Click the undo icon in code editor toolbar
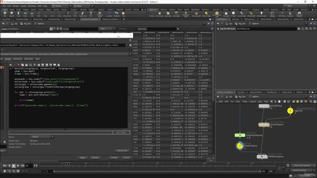317x178 pixels. pyautogui.click(x=11, y=65)
